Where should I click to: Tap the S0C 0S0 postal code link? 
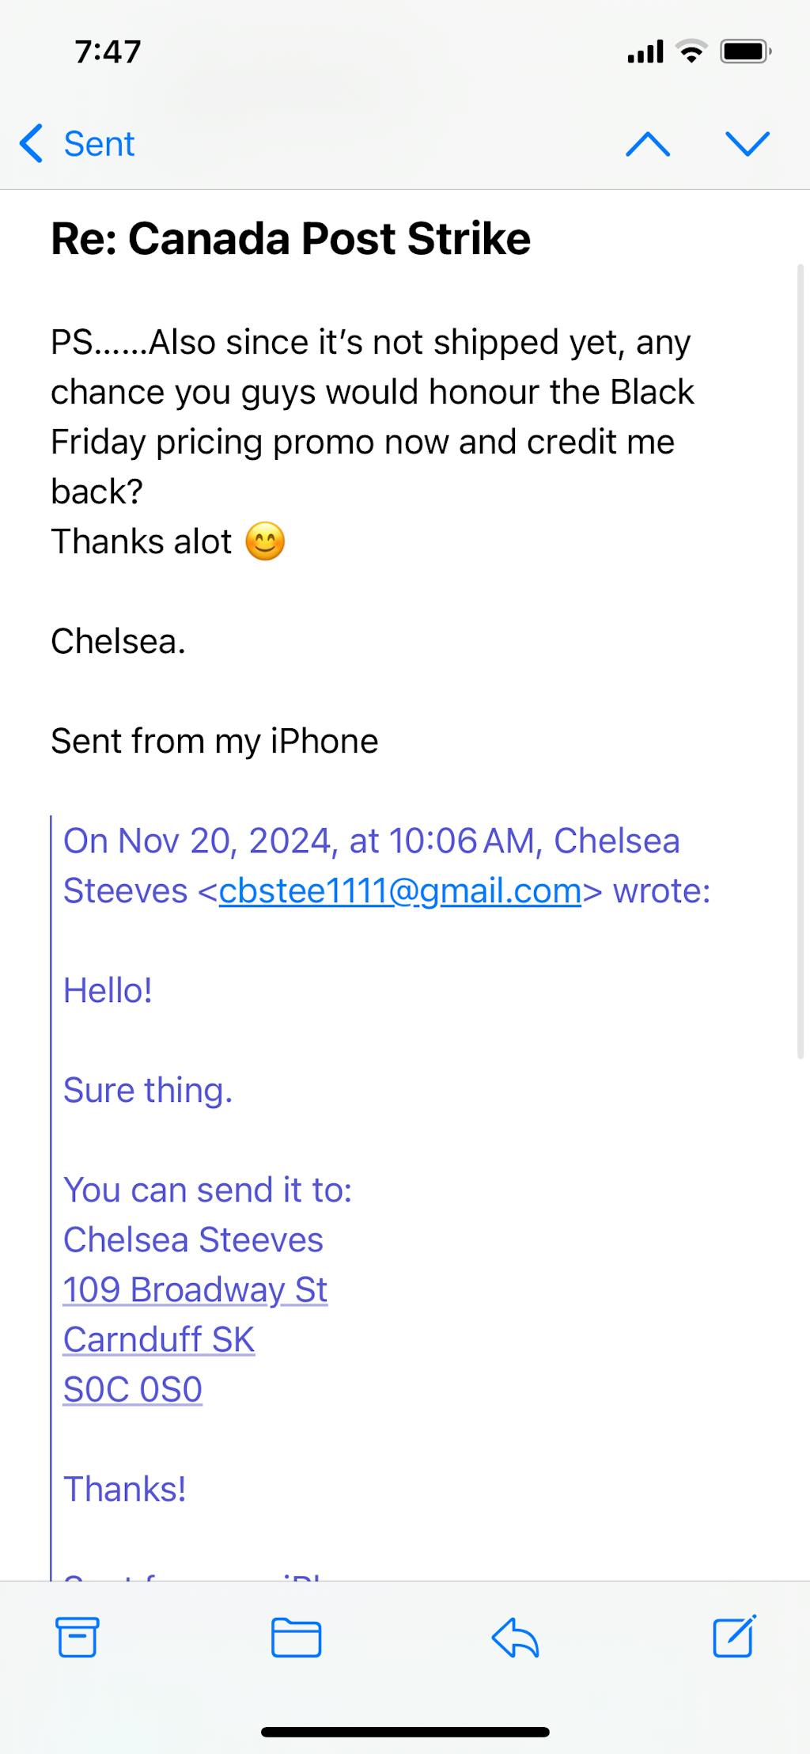click(132, 1390)
